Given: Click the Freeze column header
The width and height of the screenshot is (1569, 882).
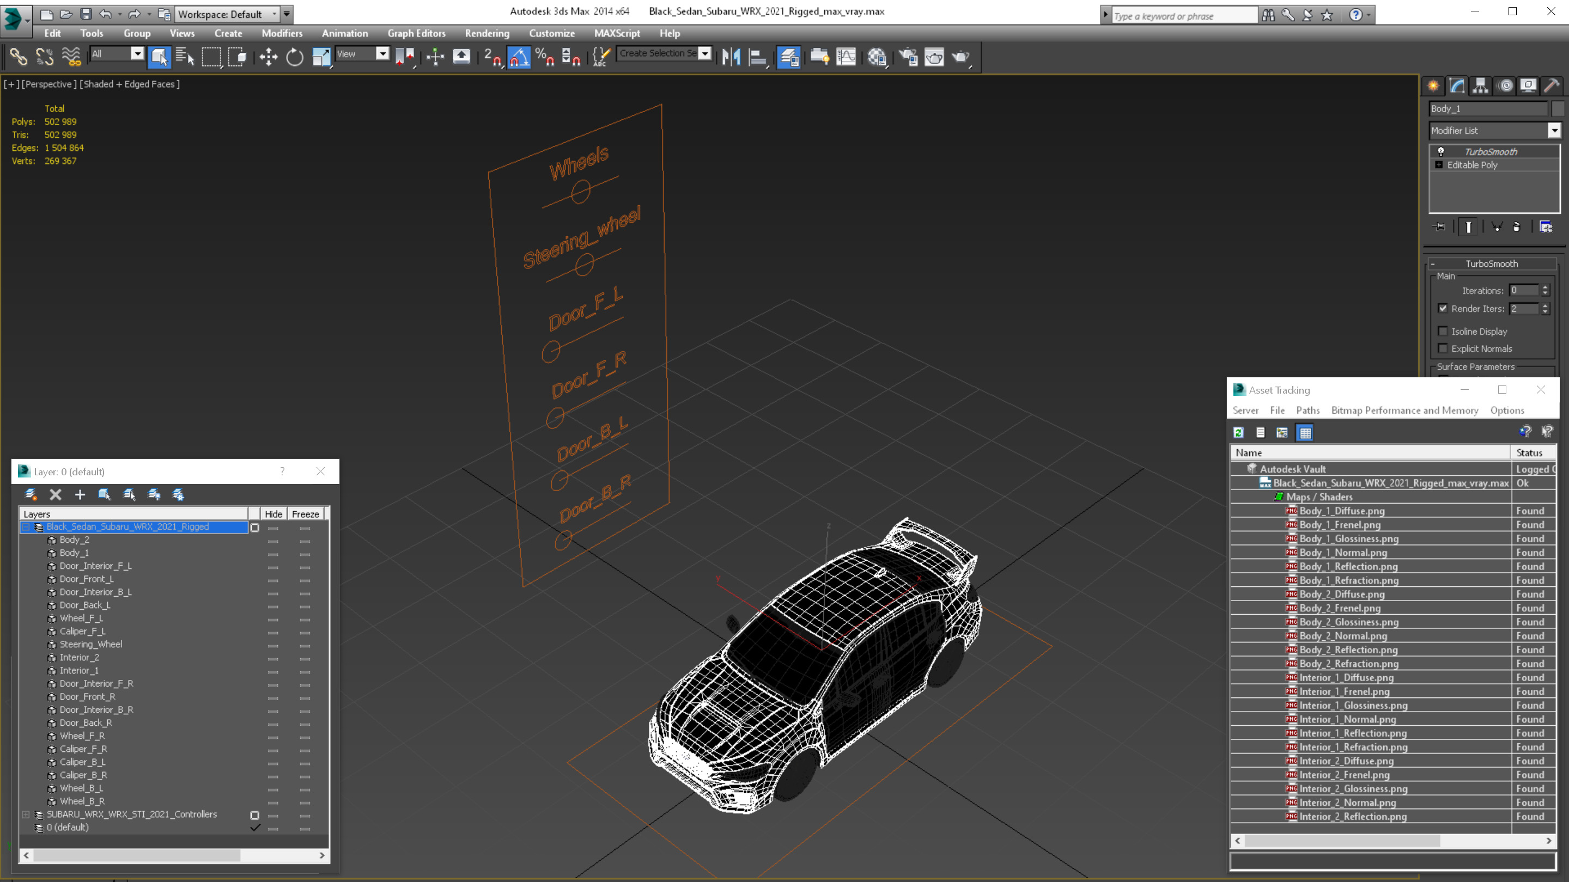Looking at the screenshot, I should tap(305, 514).
